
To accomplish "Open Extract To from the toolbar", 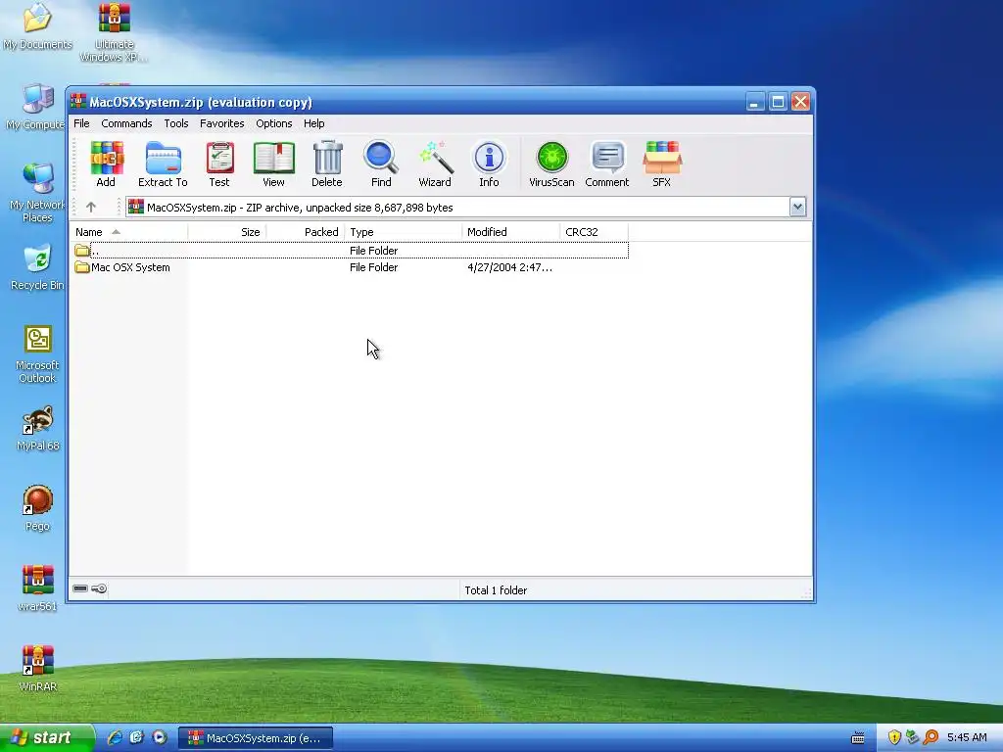I will tap(164, 164).
